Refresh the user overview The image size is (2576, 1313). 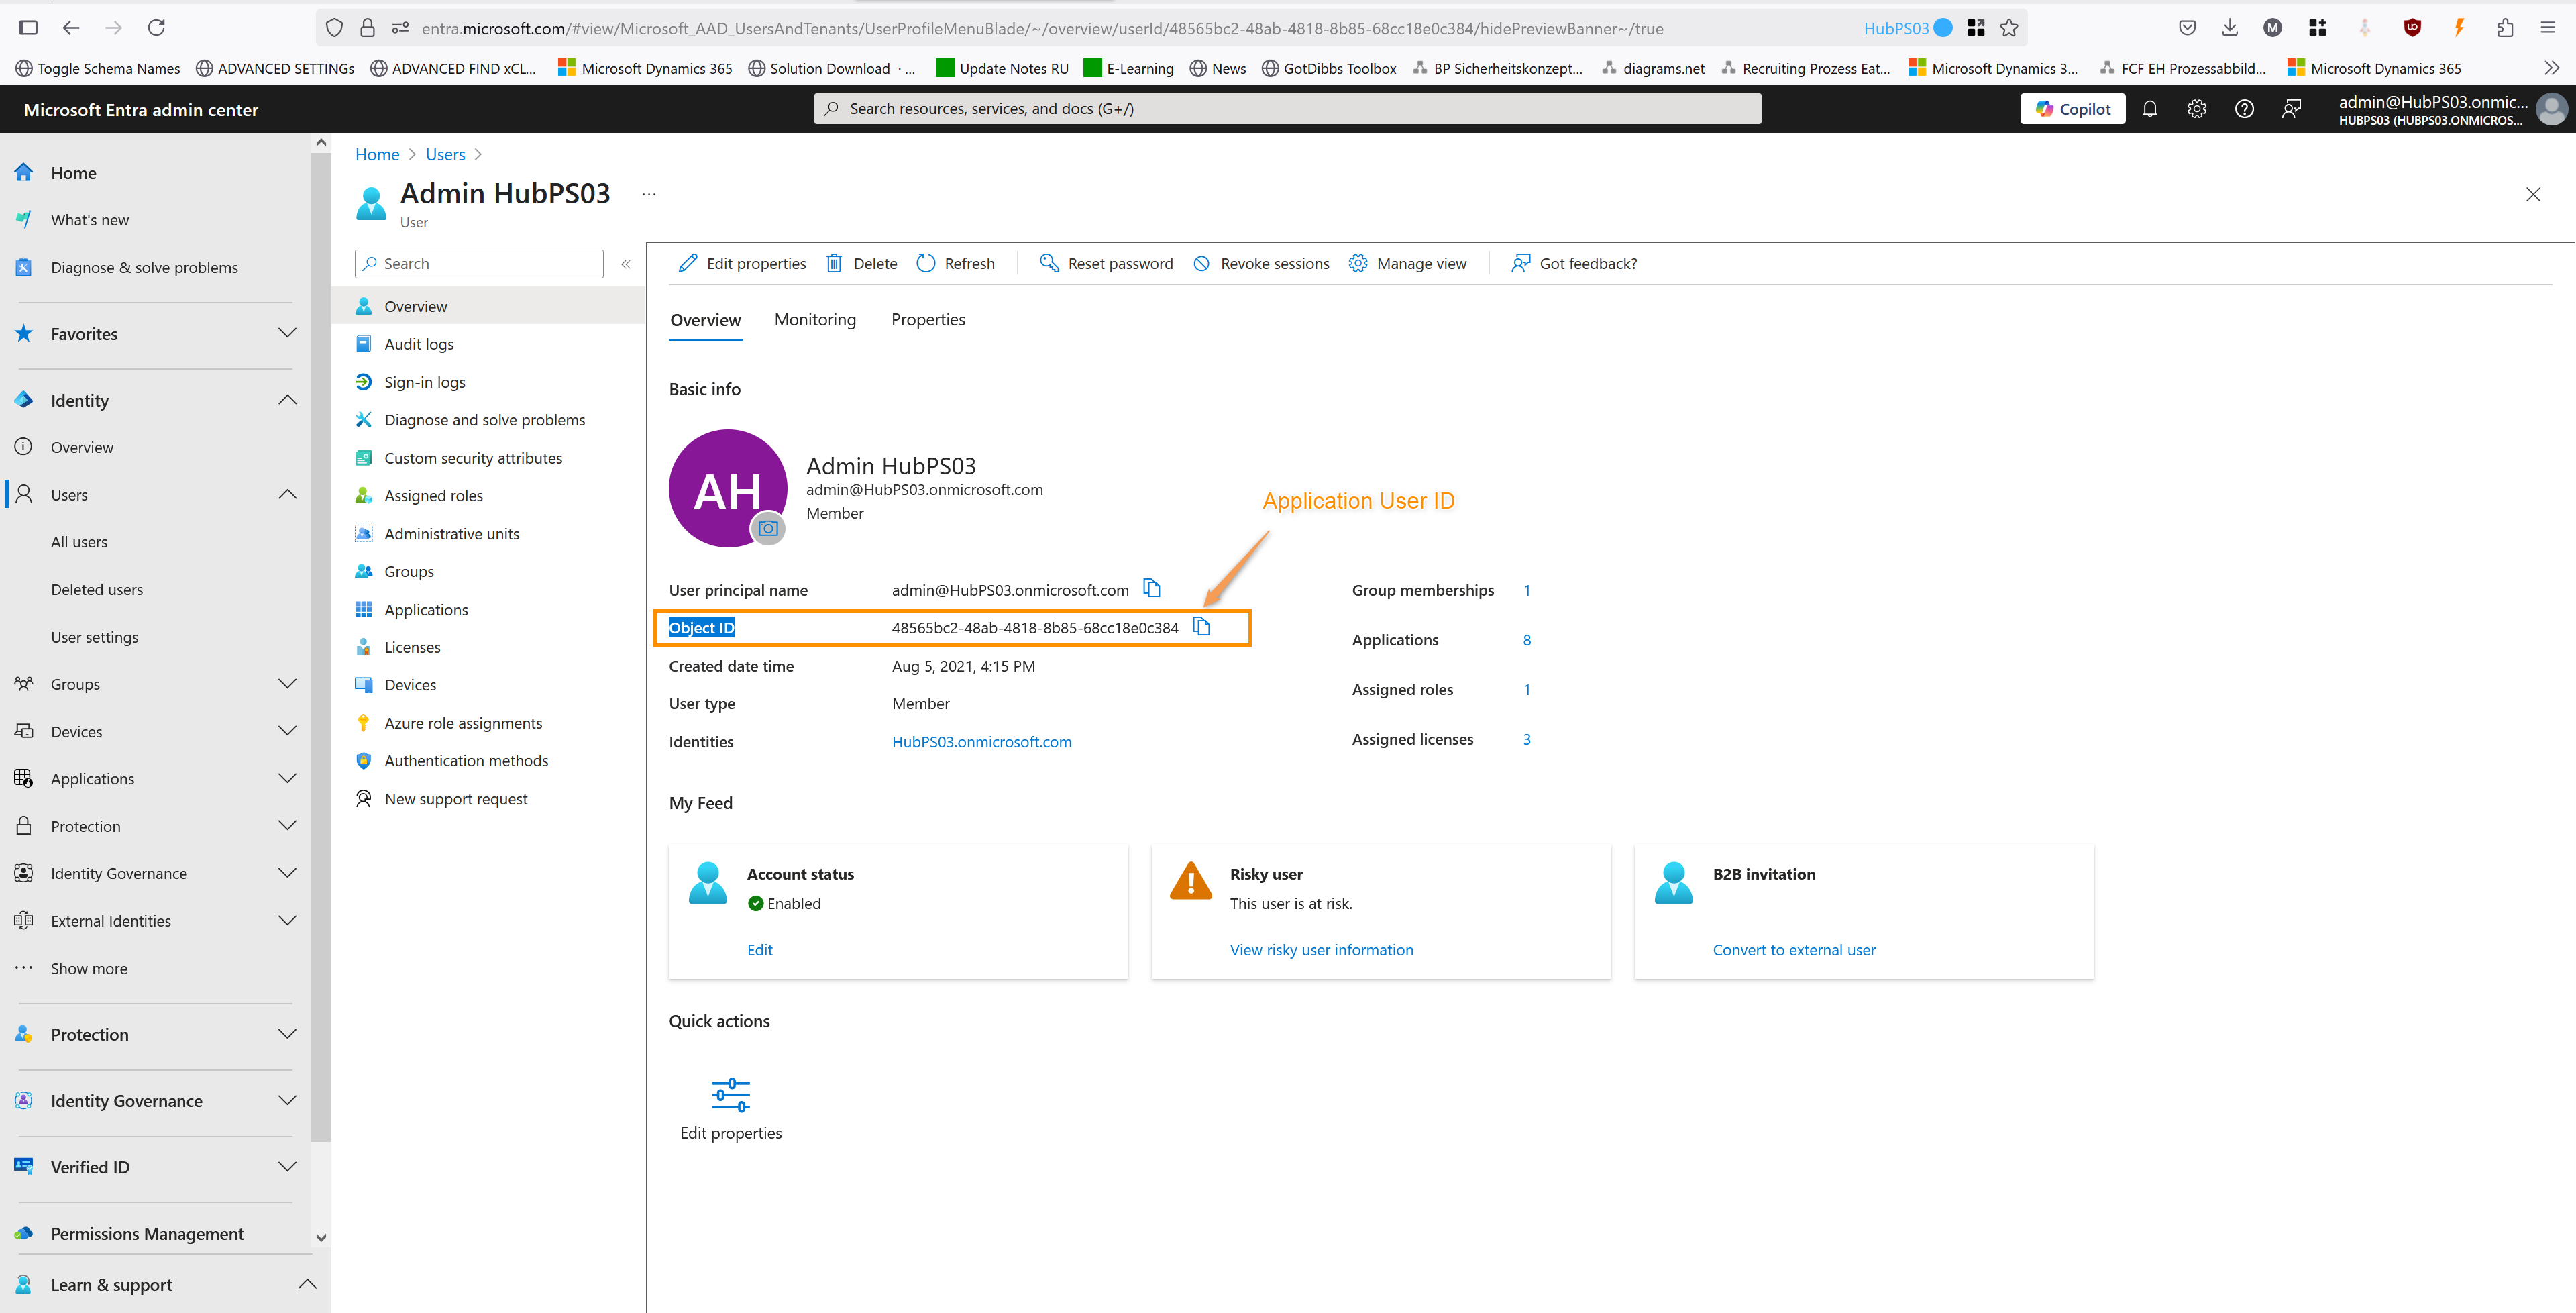click(955, 263)
